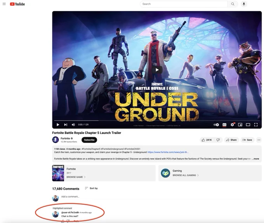Click the '4 months ago' comment timestamp
This screenshot has height=223, width=264.
[x=86, y=213]
